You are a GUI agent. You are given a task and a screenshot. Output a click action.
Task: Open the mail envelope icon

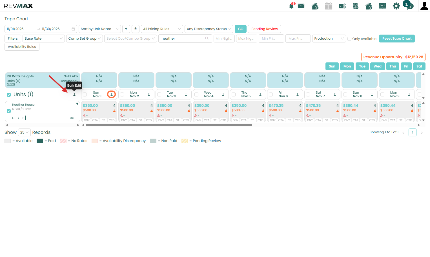(301, 6)
